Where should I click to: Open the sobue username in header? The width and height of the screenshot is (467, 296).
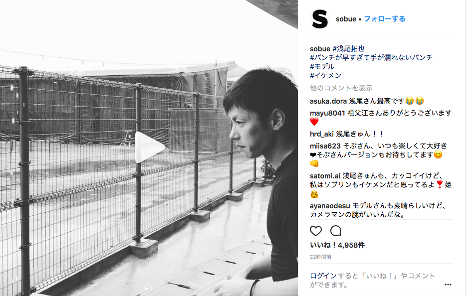346,19
